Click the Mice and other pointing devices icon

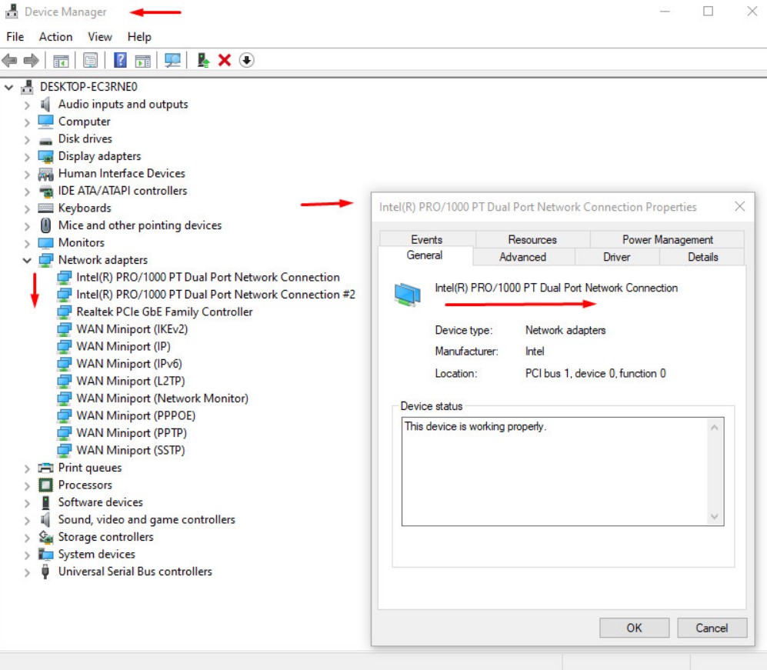point(45,225)
